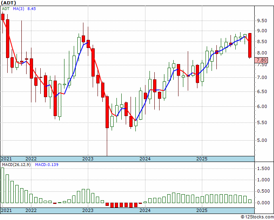Click the 5.00 price axis label
Screen dimensions: 274x220
tap(262, 140)
